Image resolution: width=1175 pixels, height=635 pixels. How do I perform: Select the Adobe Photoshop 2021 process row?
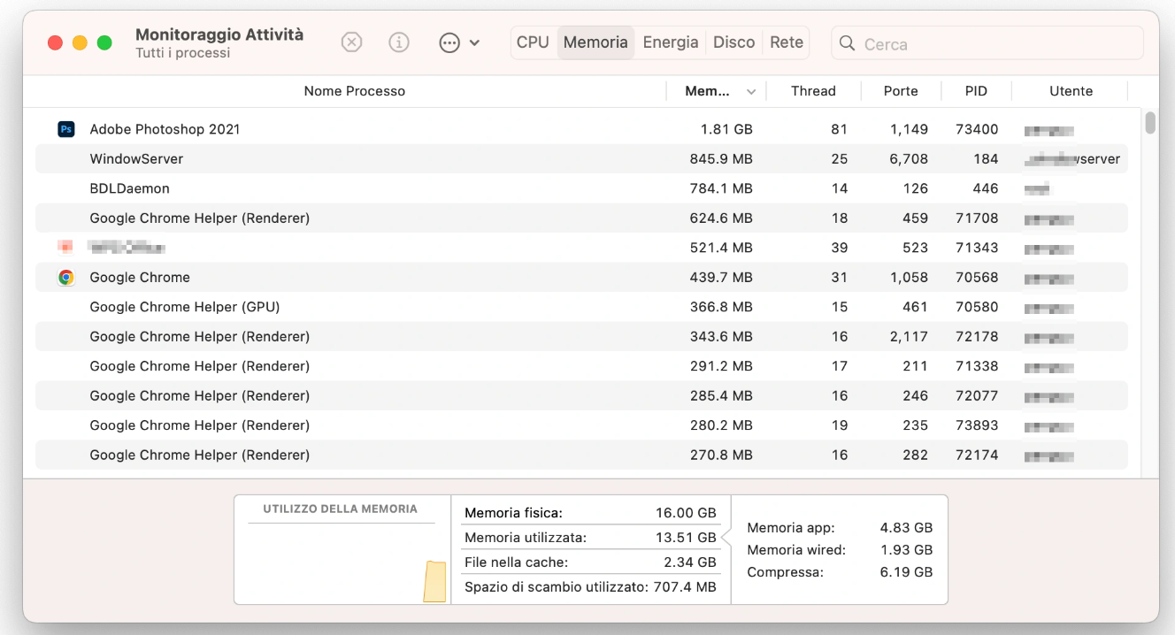tap(581, 129)
